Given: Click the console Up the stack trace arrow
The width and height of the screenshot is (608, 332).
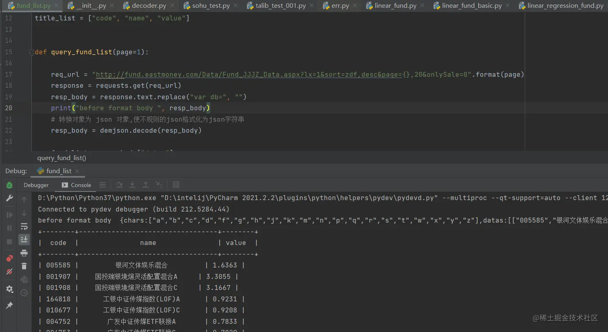Looking at the screenshot, I should coord(24,200).
